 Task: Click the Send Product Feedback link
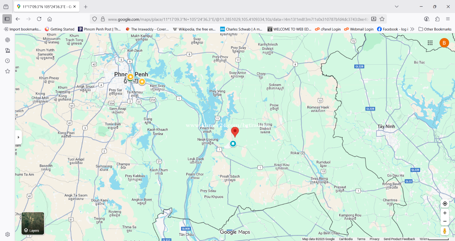coord(399,239)
